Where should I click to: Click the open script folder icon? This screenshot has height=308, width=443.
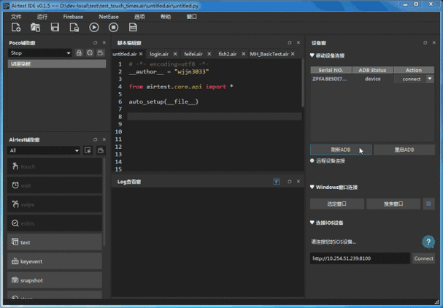coord(35,28)
